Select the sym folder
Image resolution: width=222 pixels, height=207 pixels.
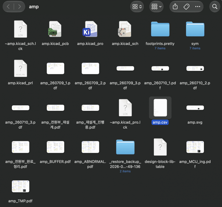coord(195,29)
